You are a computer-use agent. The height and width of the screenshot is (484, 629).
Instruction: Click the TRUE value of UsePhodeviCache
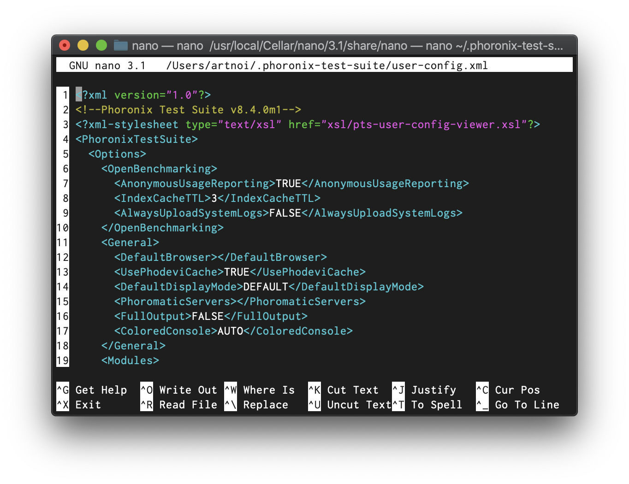click(237, 272)
